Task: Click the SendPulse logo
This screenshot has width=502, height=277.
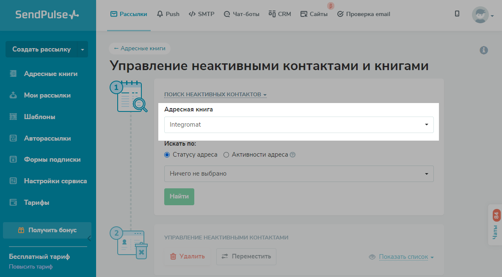Action: coord(47,15)
